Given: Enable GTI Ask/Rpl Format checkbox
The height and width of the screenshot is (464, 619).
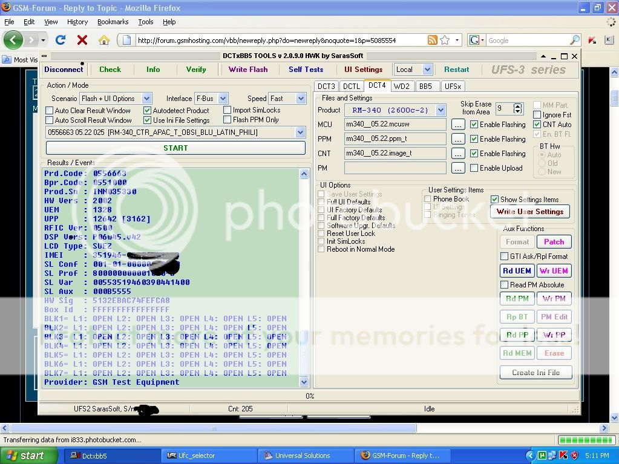Looking at the screenshot, I should [504, 257].
